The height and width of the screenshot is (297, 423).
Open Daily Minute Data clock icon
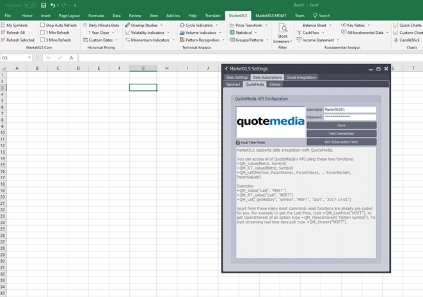coord(85,25)
